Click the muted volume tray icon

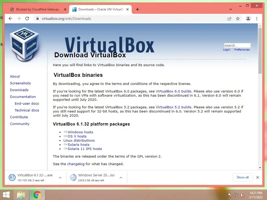point(242,195)
